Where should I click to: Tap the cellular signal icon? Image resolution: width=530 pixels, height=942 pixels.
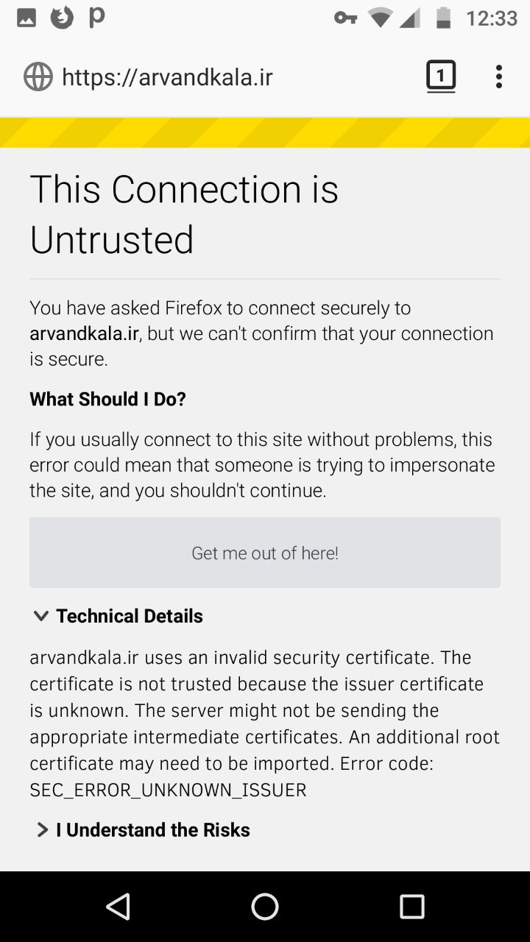410,18
